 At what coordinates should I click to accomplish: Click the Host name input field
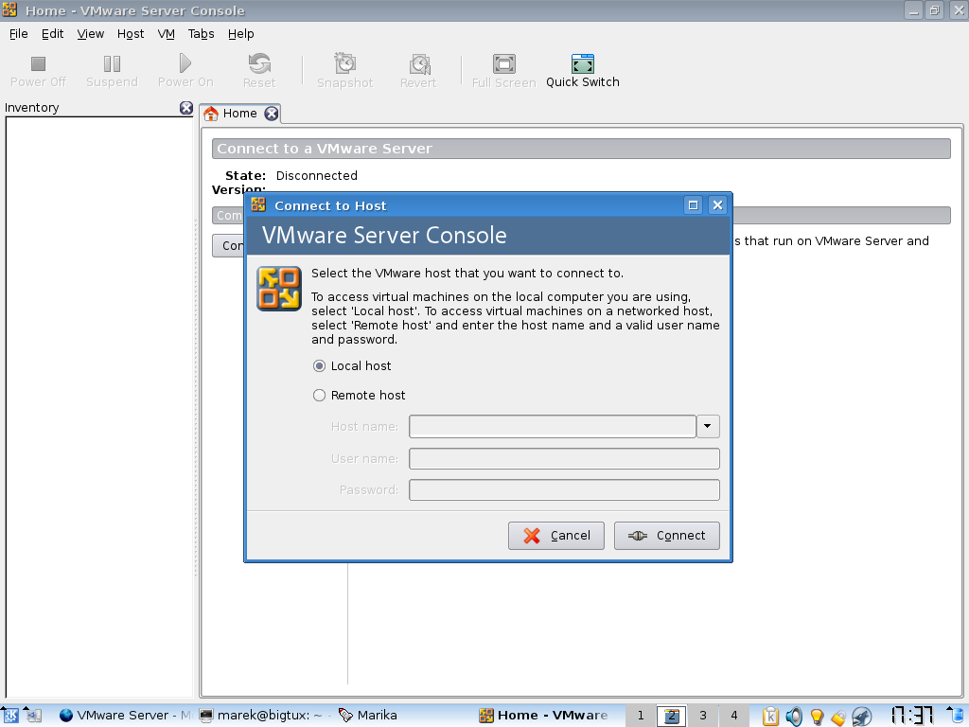(x=553, y=427)
